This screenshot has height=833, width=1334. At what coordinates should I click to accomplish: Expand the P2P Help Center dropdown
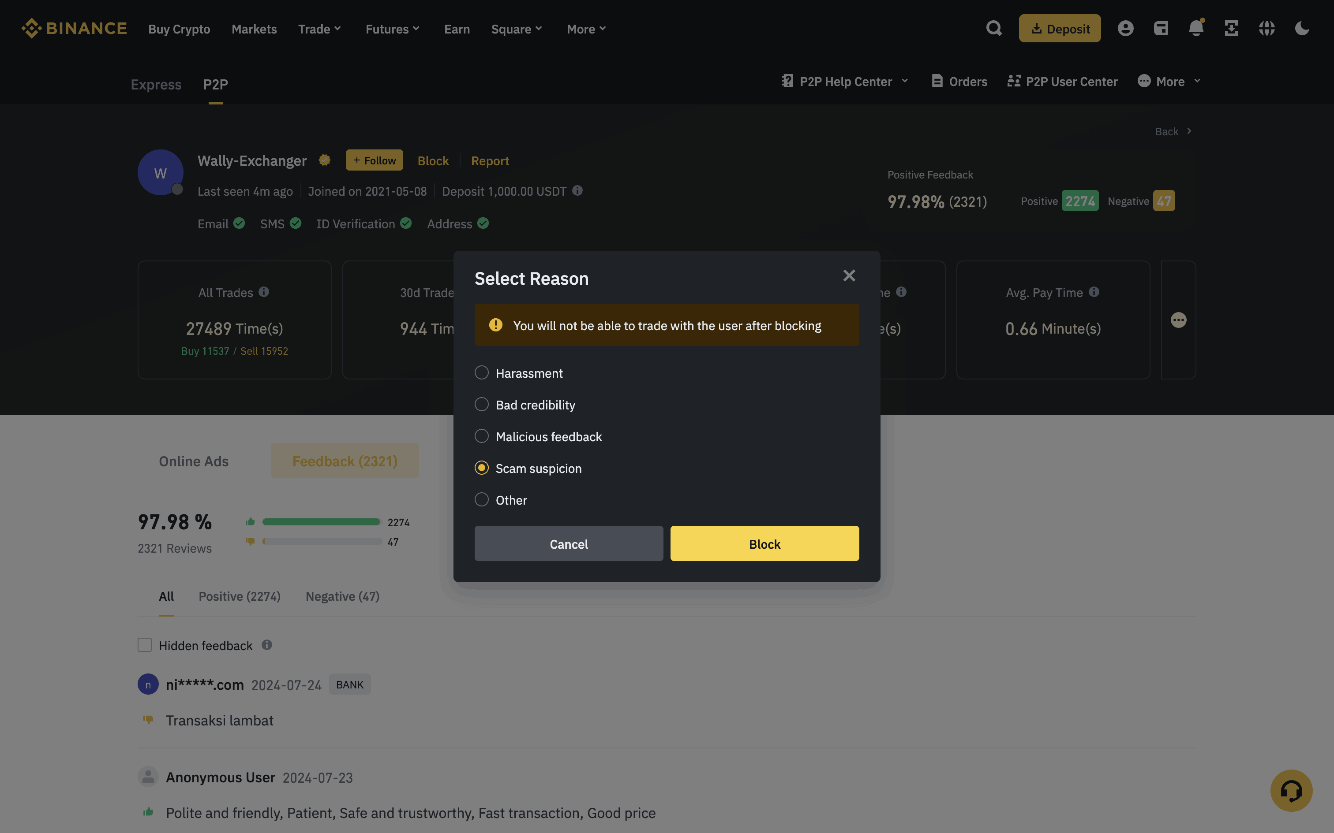pos(845,82)
